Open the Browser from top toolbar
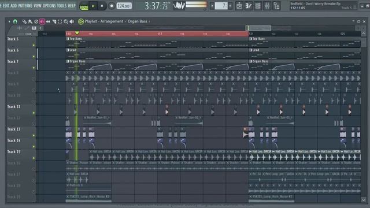This screenshot has height=208, width=370. click(276, 6)
